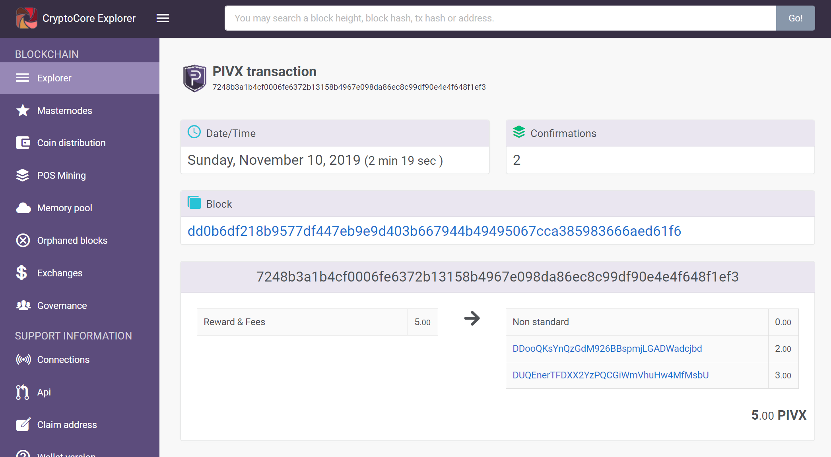Open the Governance page
The height and width of the screenshot is (457, 831).
[80, 306]
